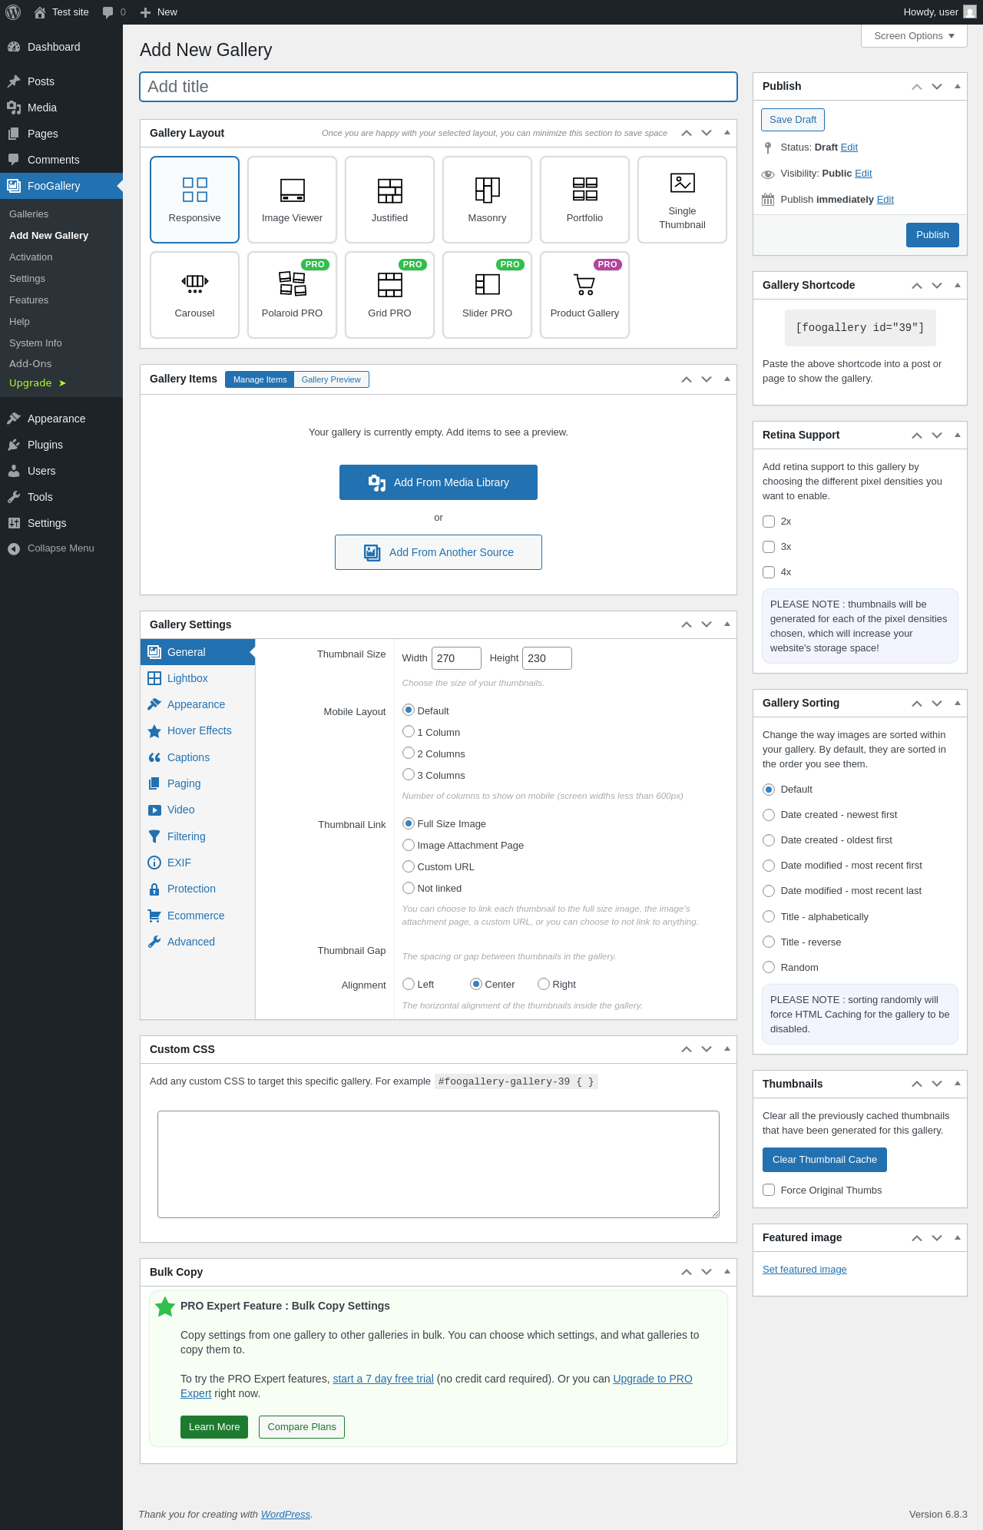Collapse the Custom CSS panel
983x1530 pixels.
pyautogui.click(x=727, y=1049)
